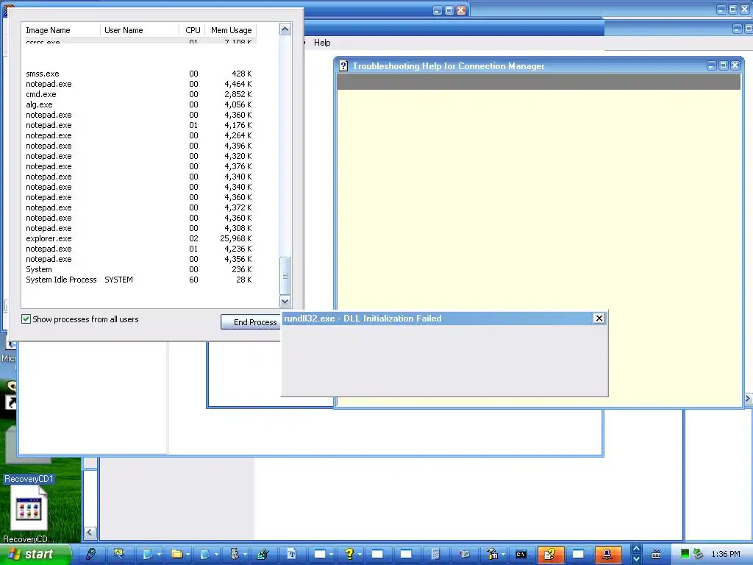Viewport: 753px width, 565px height.
Task: Sort processes by Image Name column
Action: click(x=62, y=29)
